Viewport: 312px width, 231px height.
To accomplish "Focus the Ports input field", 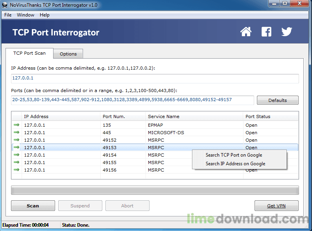I will click(x=133, y=100).
